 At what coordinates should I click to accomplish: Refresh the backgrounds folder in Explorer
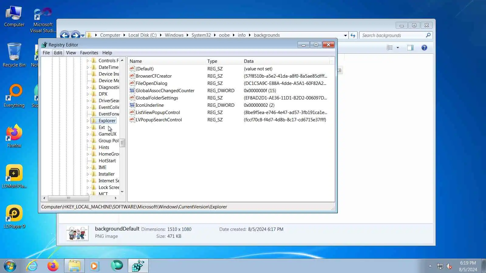click(353, 35)
